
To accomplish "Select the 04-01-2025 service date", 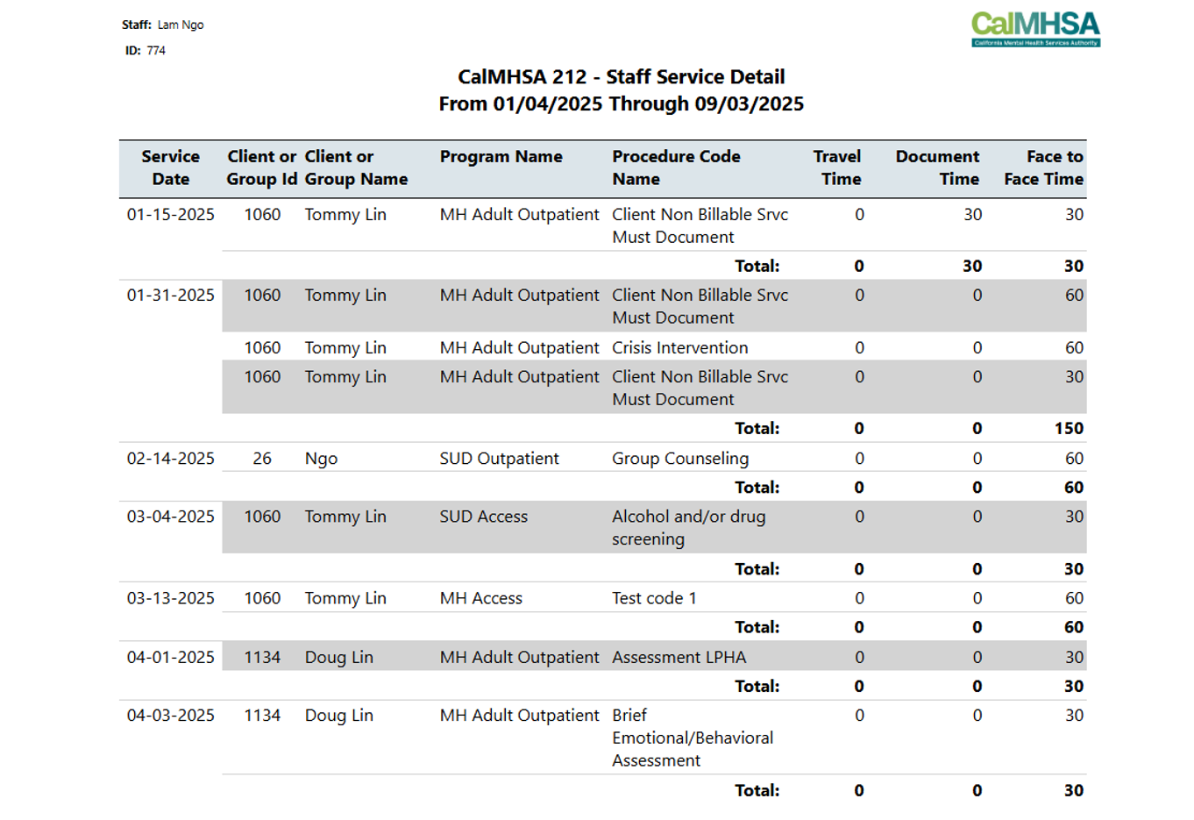I will pyautogui.click(x=171, y=657).
